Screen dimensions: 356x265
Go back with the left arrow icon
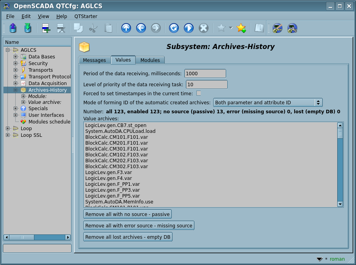point(141,28)
